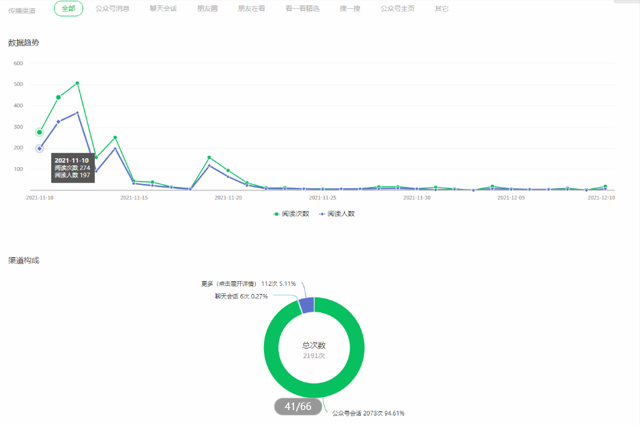The height and width of the screenshot is (425, 640).
Task: Select the 公众号主页 tab
Action: click(x=397, y=9)
